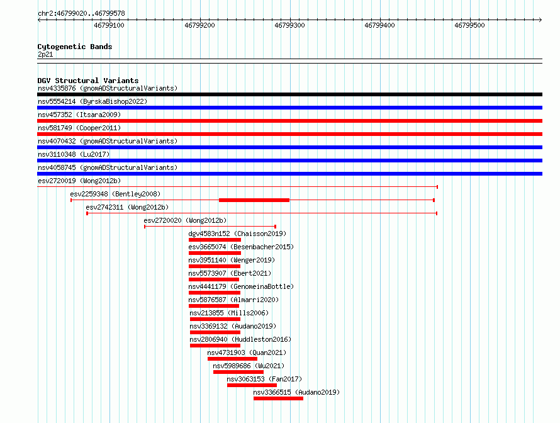Click the 2p21 band label

point(45,54)
